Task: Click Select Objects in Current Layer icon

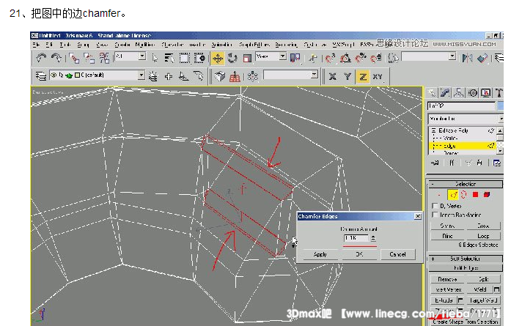Action: click(183, 76)
